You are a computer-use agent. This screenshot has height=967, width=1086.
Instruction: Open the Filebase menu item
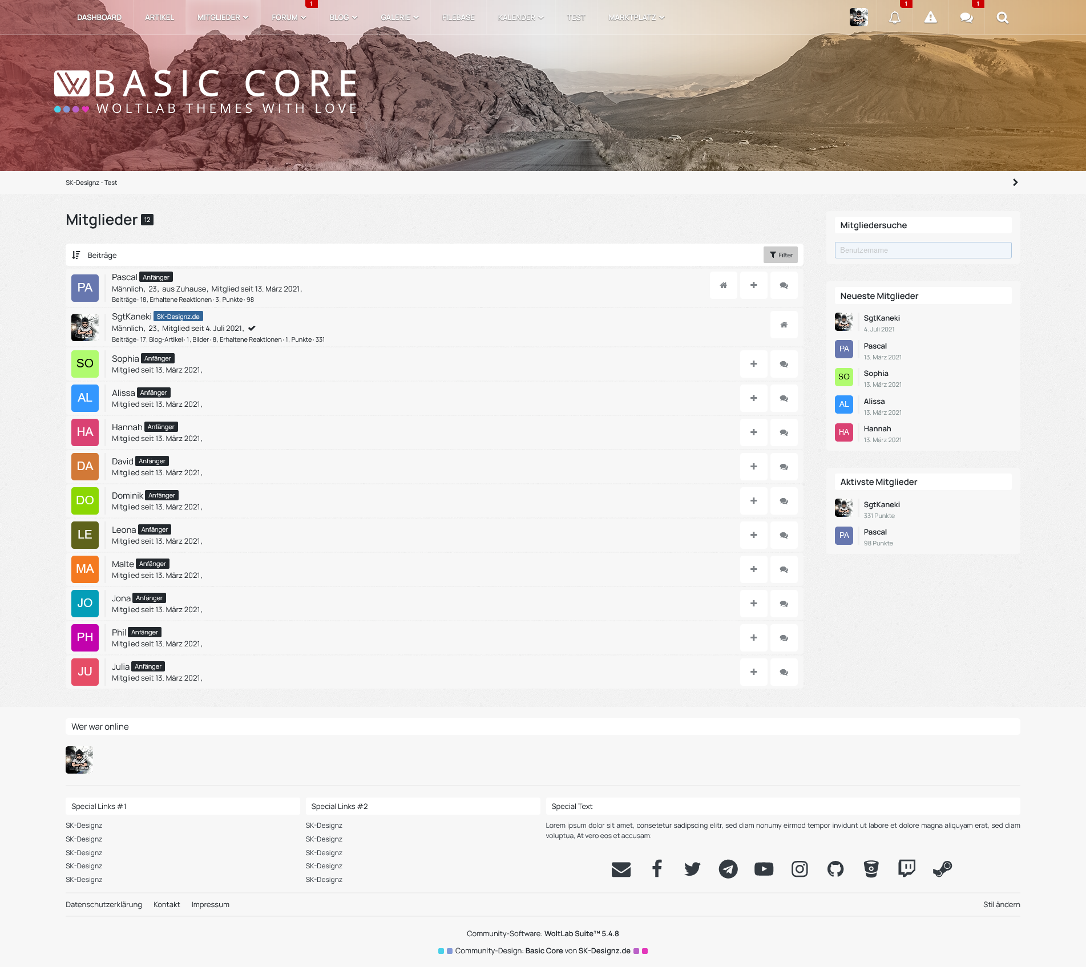[458, 18]
